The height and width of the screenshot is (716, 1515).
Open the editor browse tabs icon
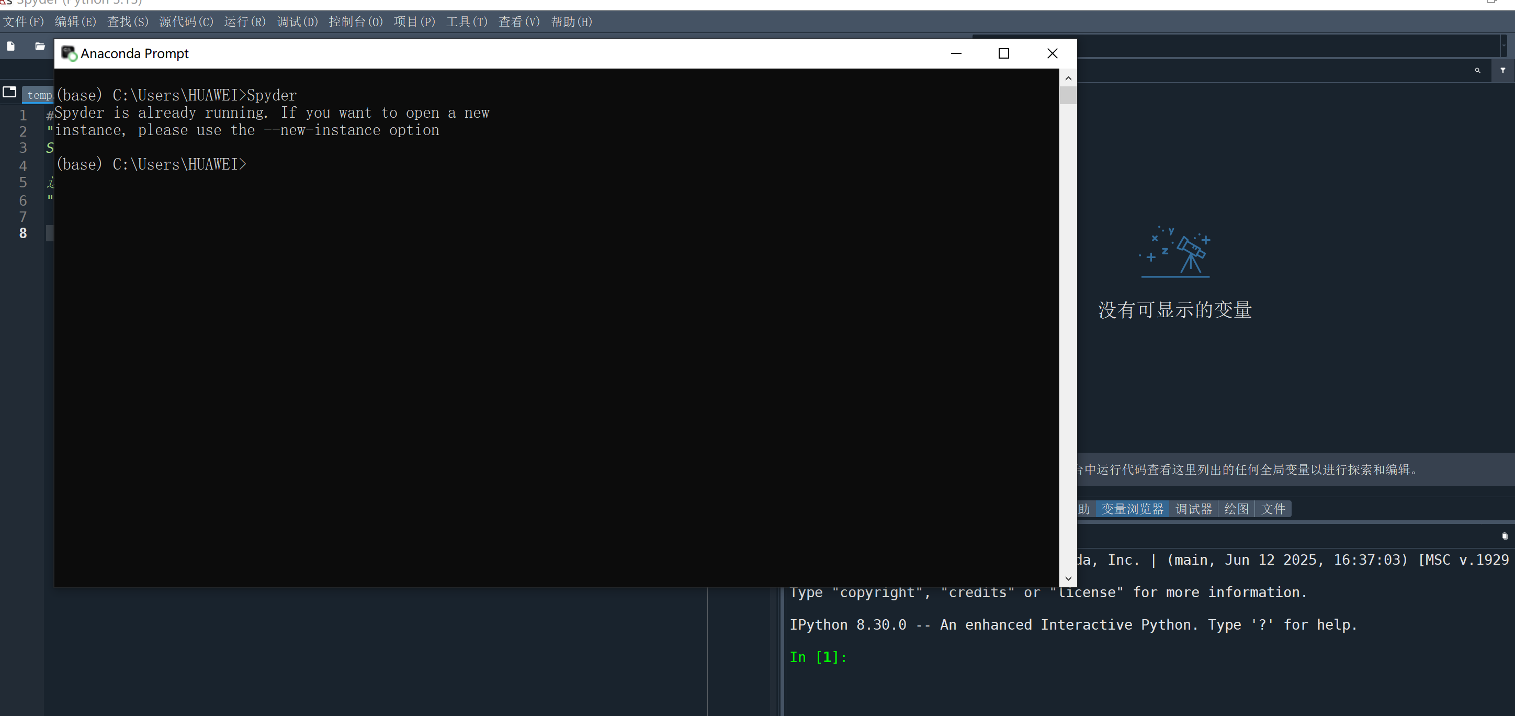[x=9, y=92]
